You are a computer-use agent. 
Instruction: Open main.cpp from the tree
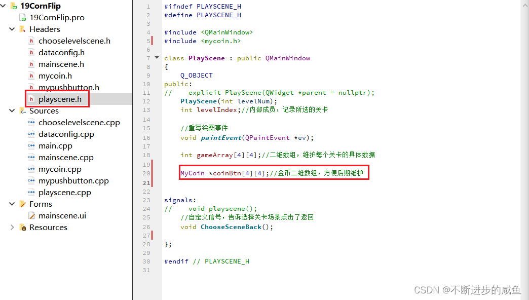(x=55, y=146)
